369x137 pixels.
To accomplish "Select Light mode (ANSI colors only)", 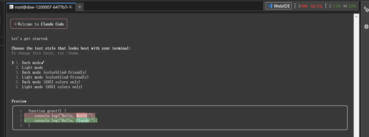I will (x=52, y=87).
